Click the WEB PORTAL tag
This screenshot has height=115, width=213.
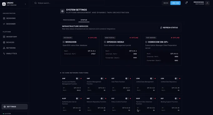pyautogui.click(x=110, y=38)
